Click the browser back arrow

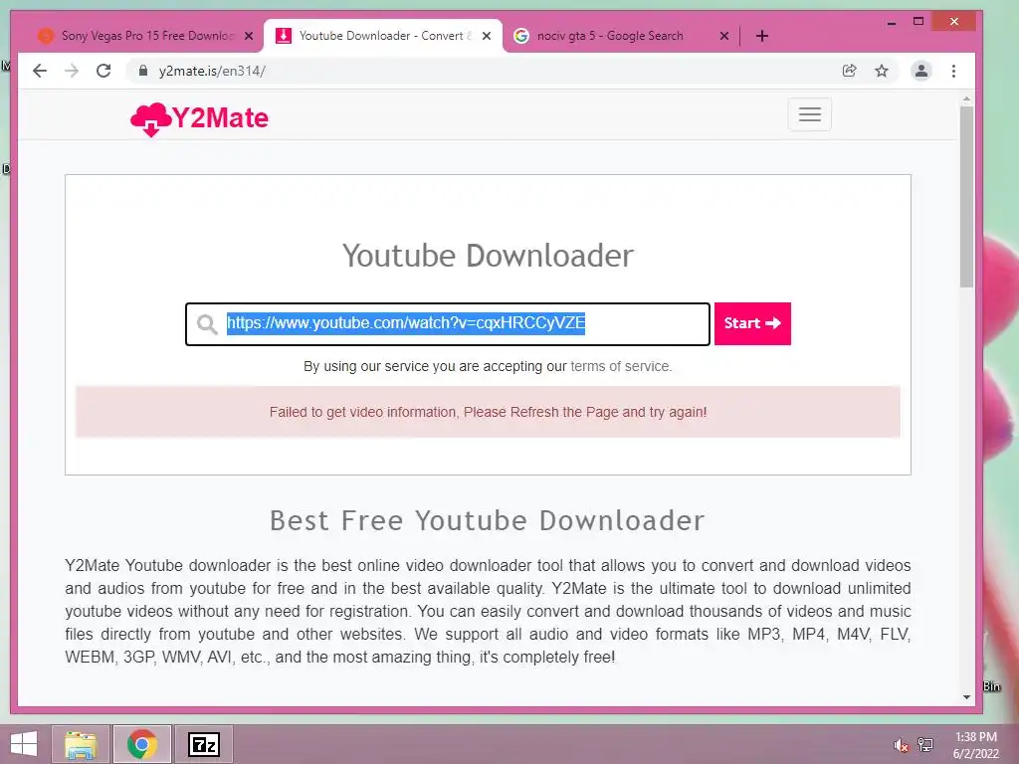click(40, 71)
